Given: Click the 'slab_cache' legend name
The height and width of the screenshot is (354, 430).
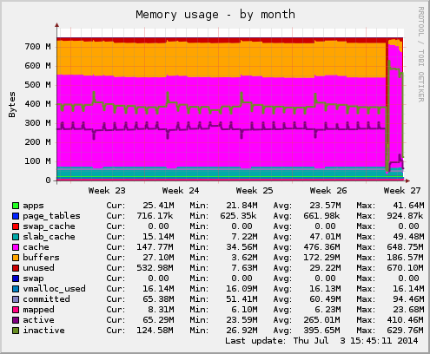Looking at the screenshot, I should point(49,237).
